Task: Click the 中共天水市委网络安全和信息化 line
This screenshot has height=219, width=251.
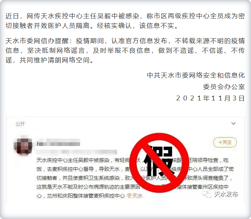Action: pyautogui.click(x=196, y=75)
